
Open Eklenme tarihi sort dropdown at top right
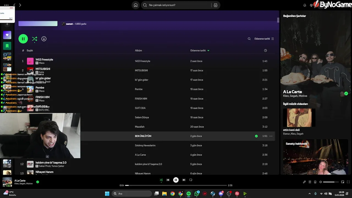click(x=264, y=39)
